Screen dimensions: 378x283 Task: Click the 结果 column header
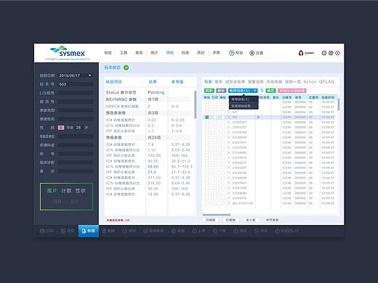pyautogui.click(x=153, y=82)
